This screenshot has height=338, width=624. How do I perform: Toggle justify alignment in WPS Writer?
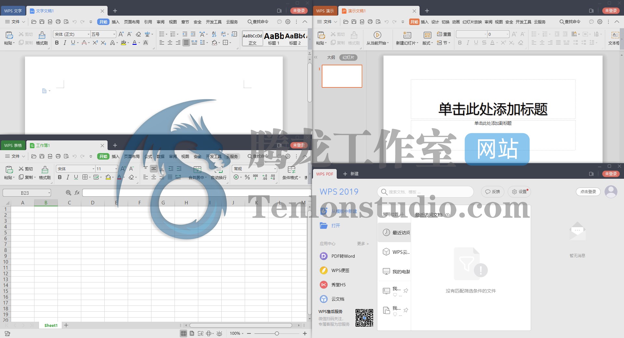186,43
